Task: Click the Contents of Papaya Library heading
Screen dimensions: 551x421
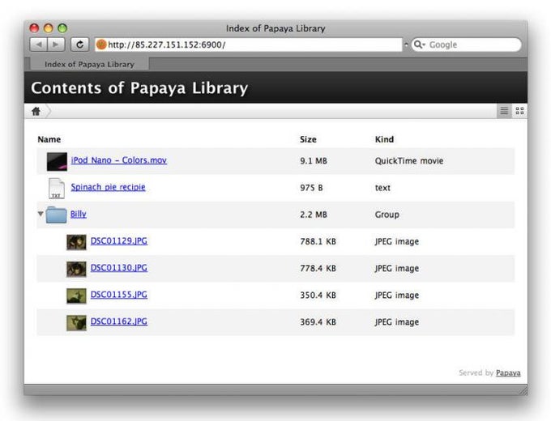Action: 139,88
